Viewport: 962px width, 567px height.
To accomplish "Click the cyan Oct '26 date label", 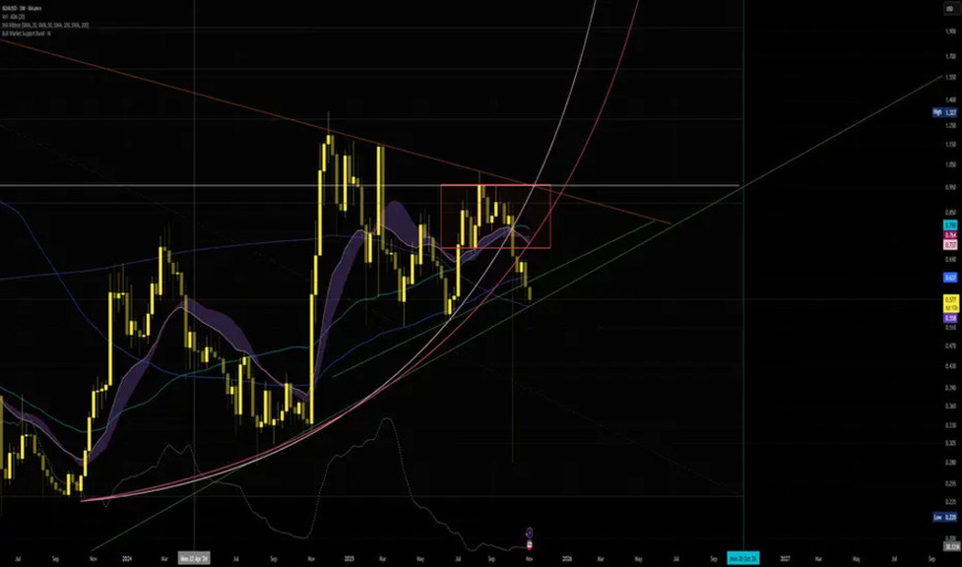I will click(x=742, y=558).
